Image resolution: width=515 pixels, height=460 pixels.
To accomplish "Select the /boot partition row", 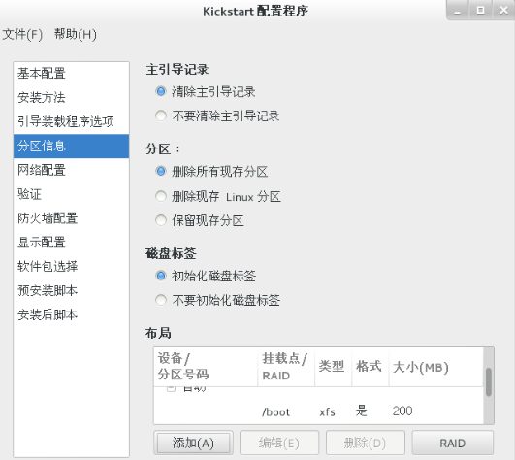I will tap(318, 411).
